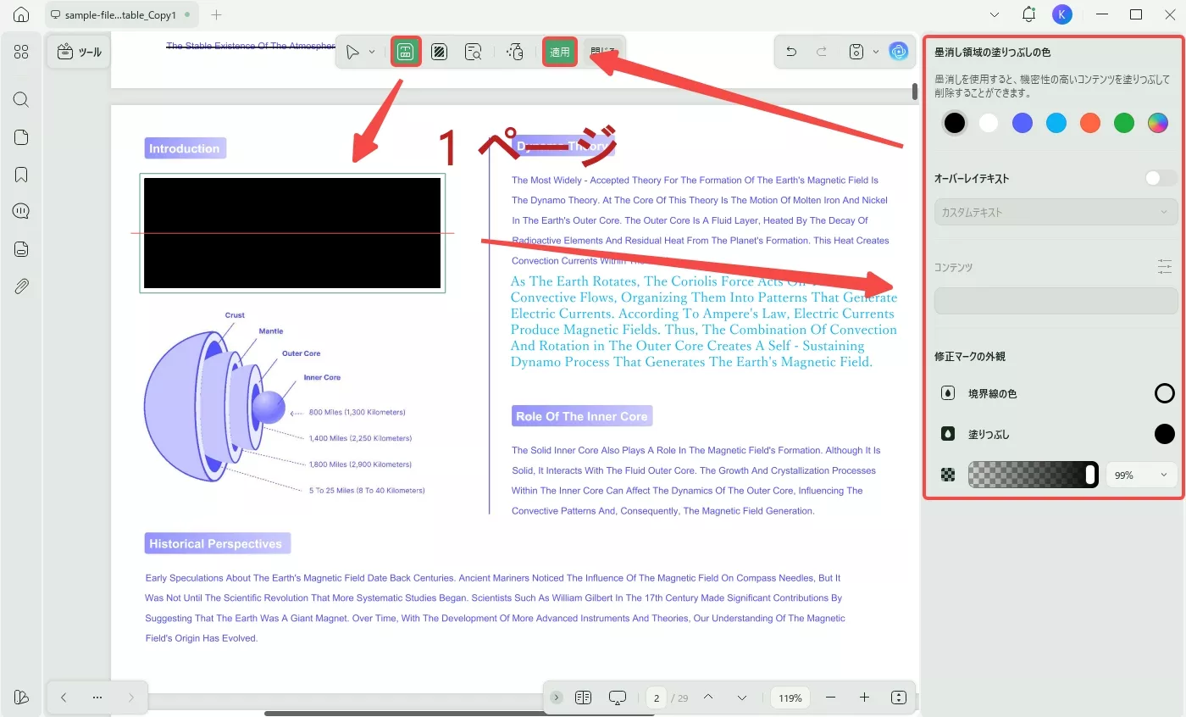1186x717 pixels.
Task: Change the 塗りつぶし fill color swatch
Action: point(1165,434)
